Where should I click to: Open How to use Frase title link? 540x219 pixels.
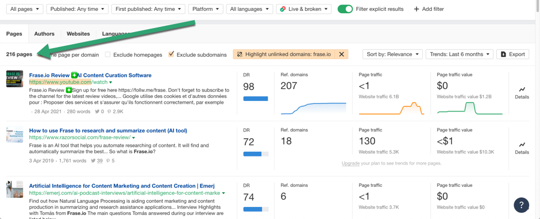108,131
